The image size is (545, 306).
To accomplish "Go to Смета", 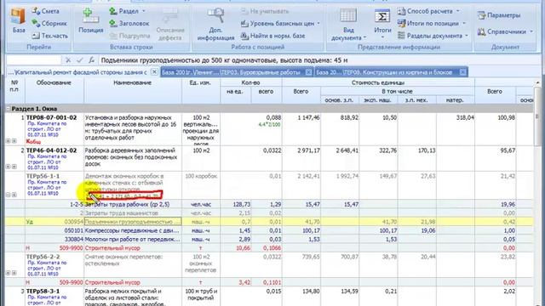I will (45, 11).
